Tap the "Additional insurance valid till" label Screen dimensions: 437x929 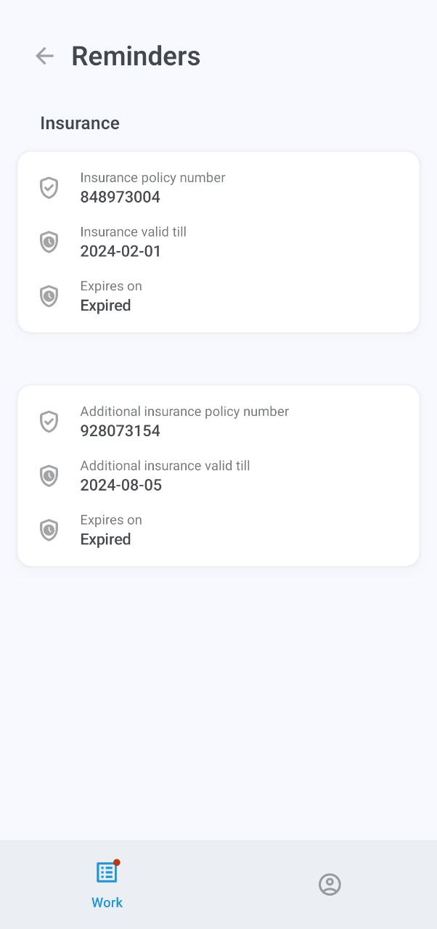click(x=165, y=466)
